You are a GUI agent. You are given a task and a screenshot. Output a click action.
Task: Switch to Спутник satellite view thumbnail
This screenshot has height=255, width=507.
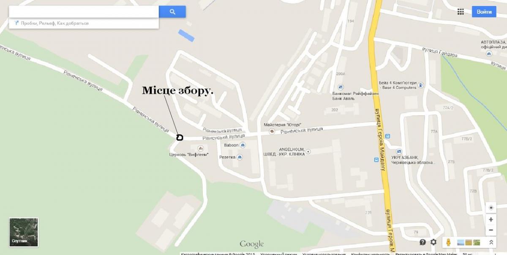(x=24, y=232)
